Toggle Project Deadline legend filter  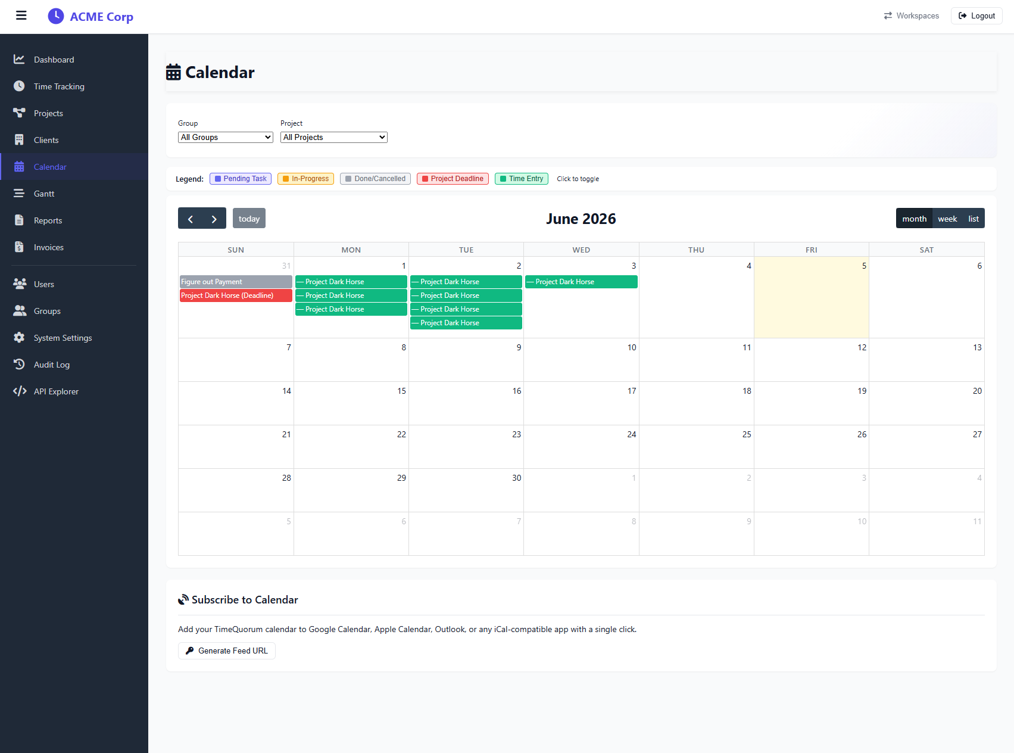(453, 179)
